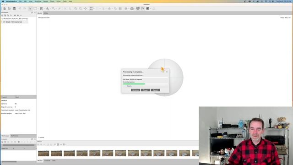
Task: Close the Workspace panel
Action: [35, 12]
